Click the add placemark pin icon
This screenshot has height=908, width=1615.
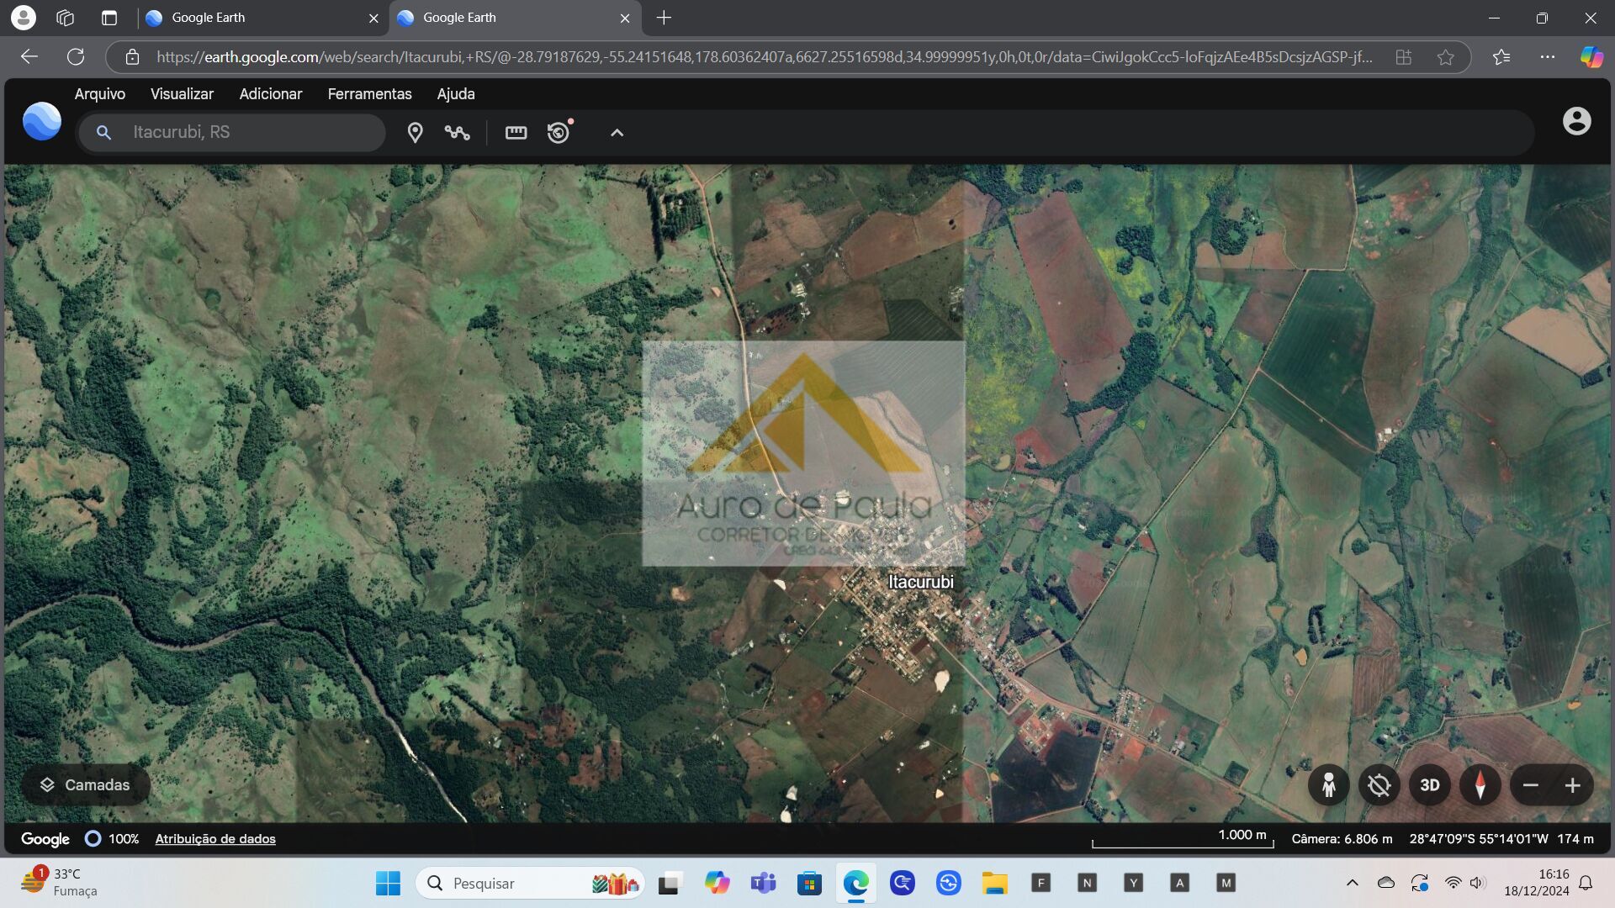415,132
